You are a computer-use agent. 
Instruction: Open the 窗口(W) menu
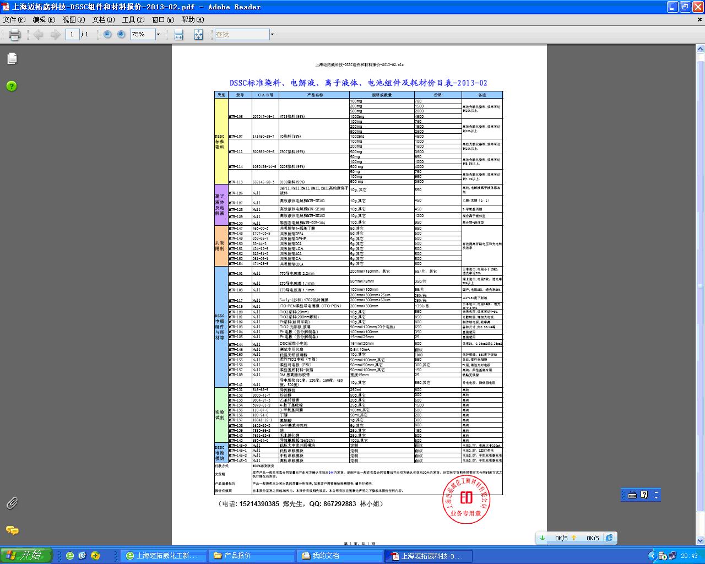tap(163, 19)
